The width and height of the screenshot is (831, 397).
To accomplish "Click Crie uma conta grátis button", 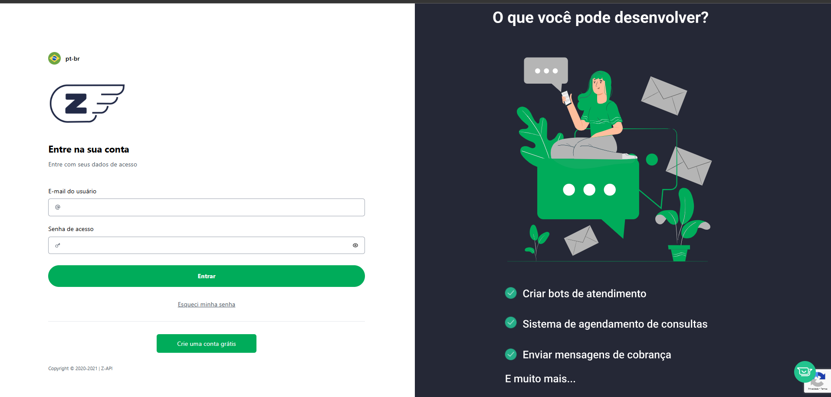I will click(207, 343).
